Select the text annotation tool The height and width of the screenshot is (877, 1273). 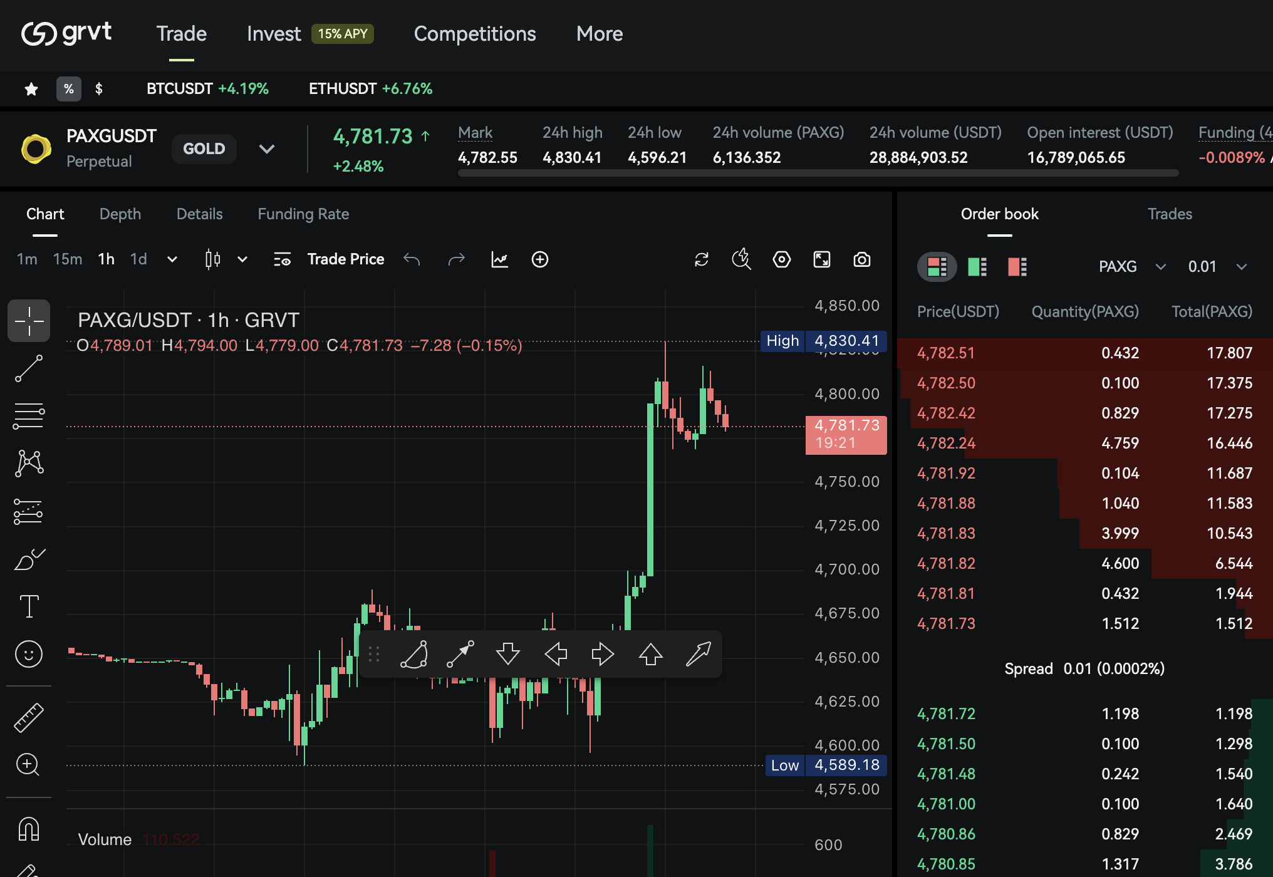pos(29,606)
